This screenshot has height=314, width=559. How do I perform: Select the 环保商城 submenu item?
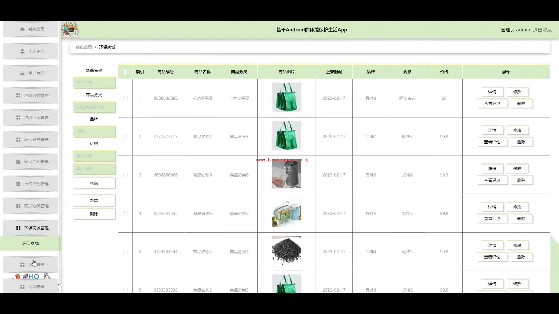click(31, 243)
